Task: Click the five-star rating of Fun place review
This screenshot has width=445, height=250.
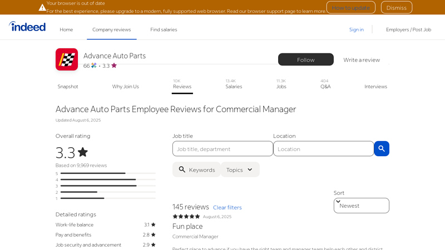Action: click(186, 217)
